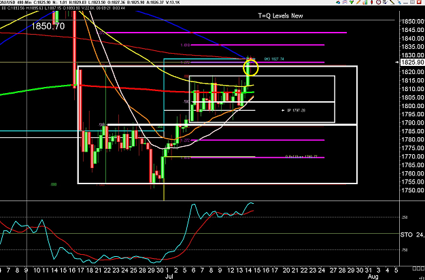Click the L:1823.50 low value in header
Image resolution: width=425 pixels, height=280 pixels.
(97, 3)
